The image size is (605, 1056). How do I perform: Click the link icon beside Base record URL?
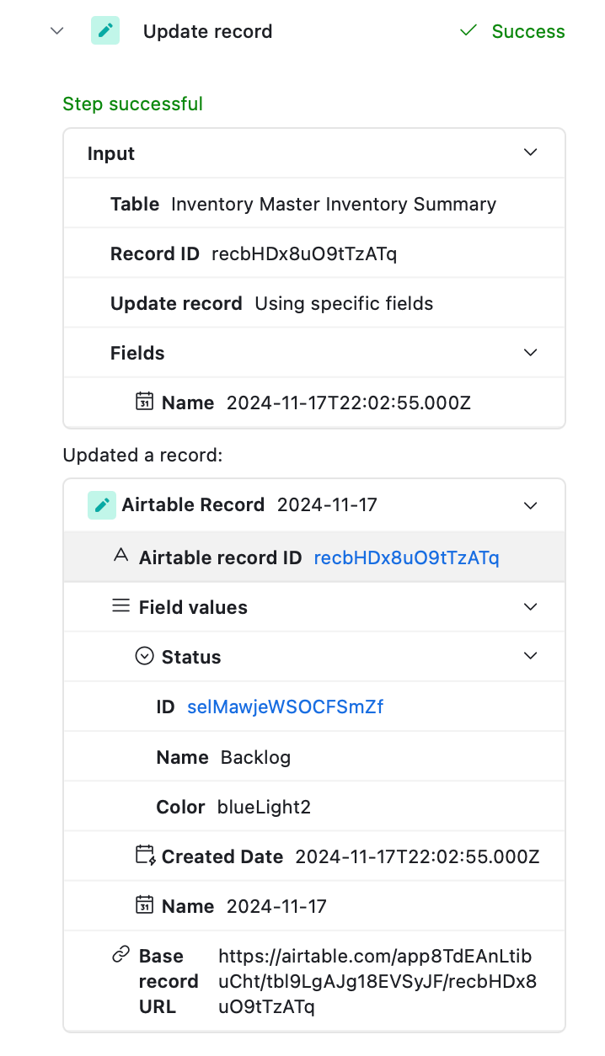pos(121,955)
